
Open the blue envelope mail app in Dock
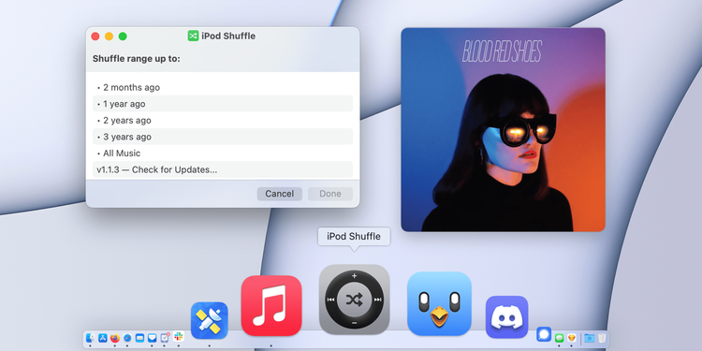pos(153,338)
